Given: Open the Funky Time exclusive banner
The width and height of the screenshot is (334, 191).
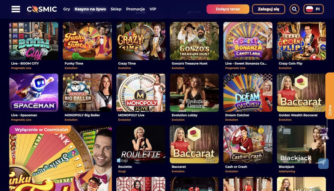Looking at the screenshot, I should (60, 158).
